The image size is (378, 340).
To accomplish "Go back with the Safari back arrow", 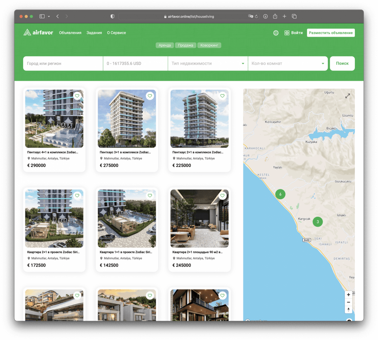I will click(58, 16).
